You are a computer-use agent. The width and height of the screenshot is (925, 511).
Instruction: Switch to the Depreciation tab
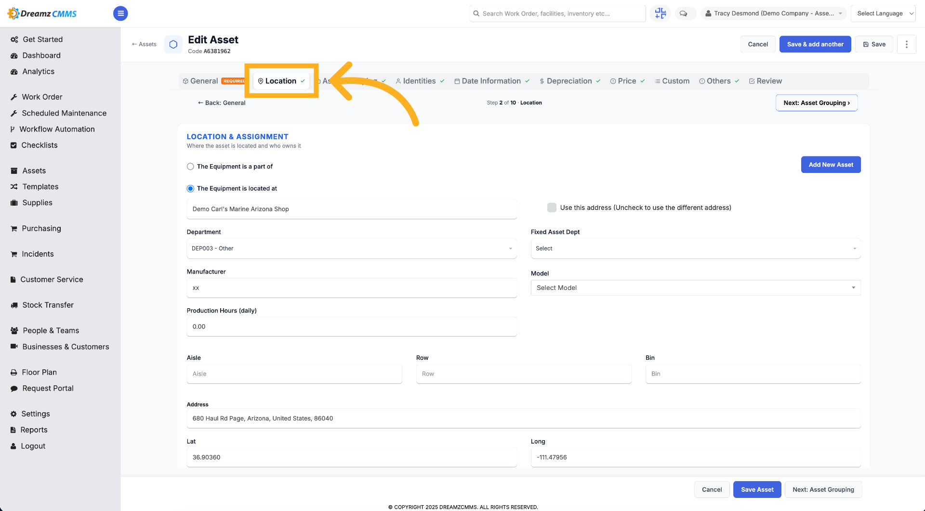pos(569,81)
